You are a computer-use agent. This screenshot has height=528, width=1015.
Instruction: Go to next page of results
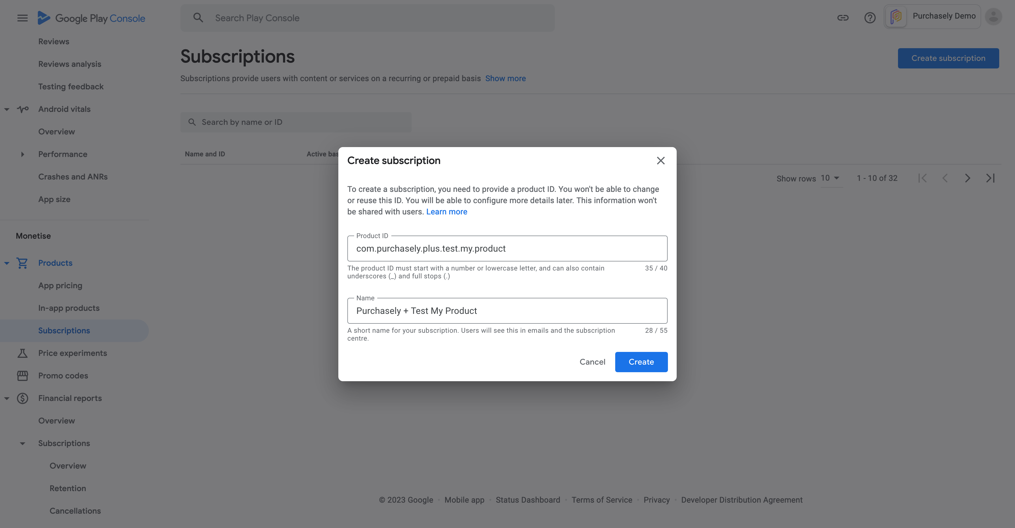point(967,178)
